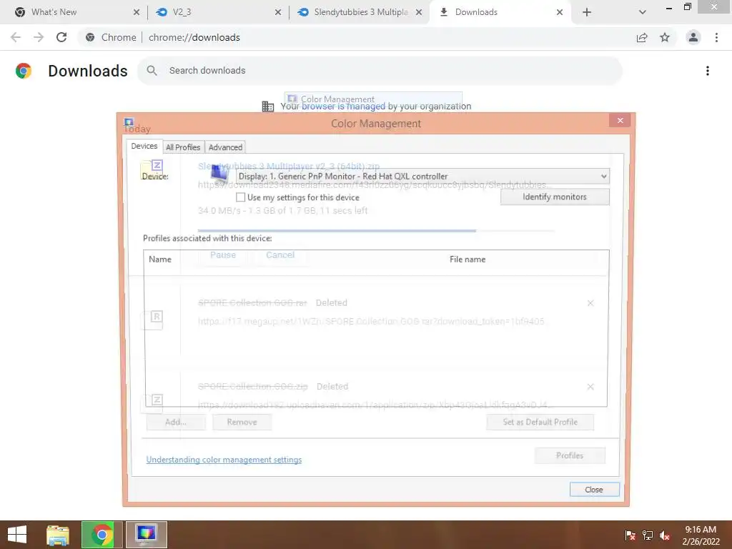Open the Advanced tab in Color Management
Image resolution: width=732 pixels, height=549 pixels.
[x=225, y=147]
